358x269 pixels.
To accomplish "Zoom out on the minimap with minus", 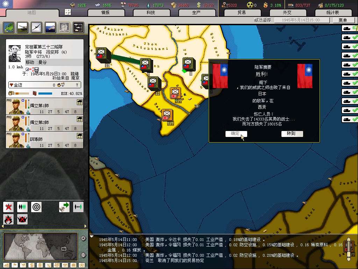I will tap(84, 255).
